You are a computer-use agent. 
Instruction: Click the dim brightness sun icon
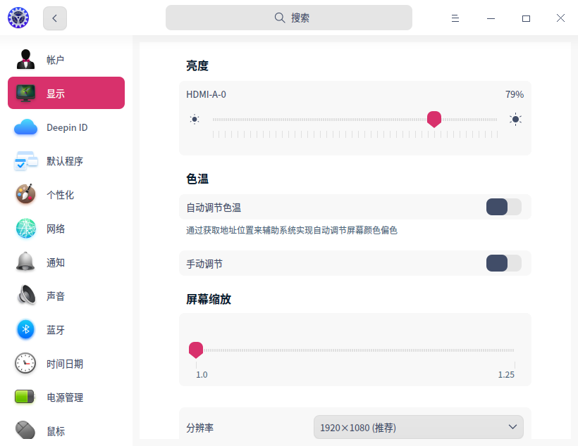pos(195,119)
